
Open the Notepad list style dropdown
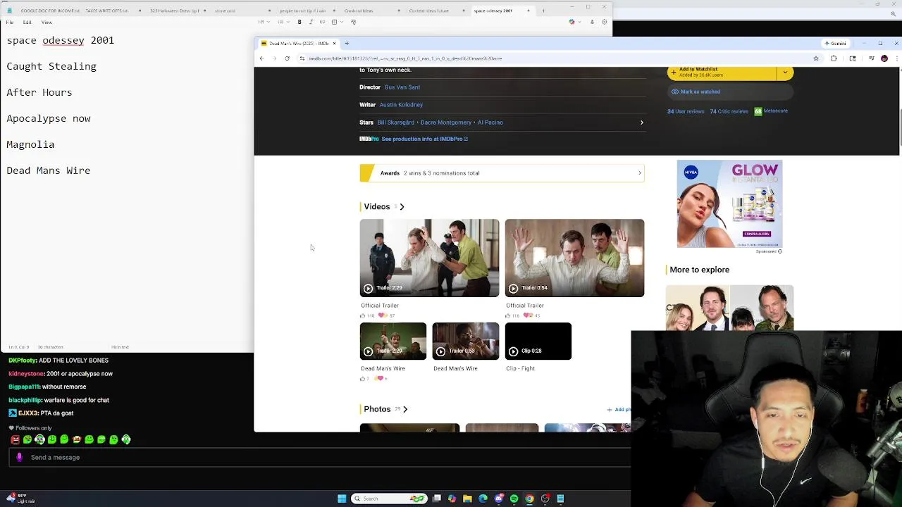[x=283, y=22]
